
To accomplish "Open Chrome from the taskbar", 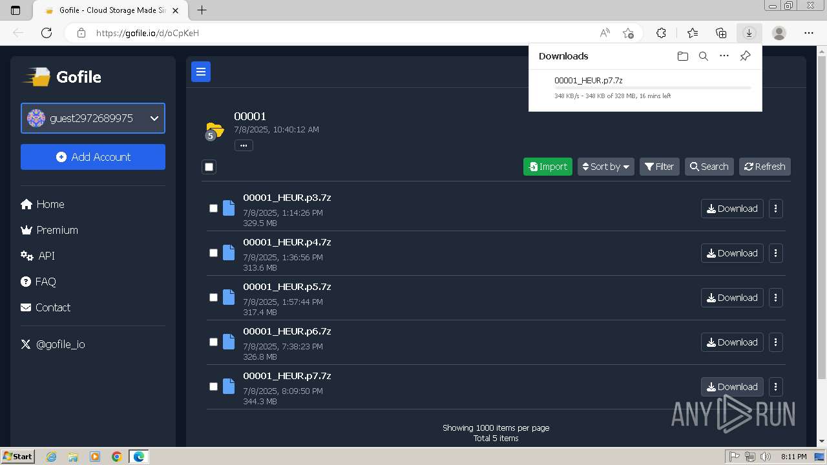I will (x=117, y=457).
